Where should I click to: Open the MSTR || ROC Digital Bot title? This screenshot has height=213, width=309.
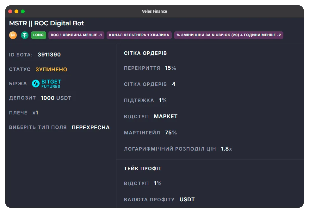46,23
